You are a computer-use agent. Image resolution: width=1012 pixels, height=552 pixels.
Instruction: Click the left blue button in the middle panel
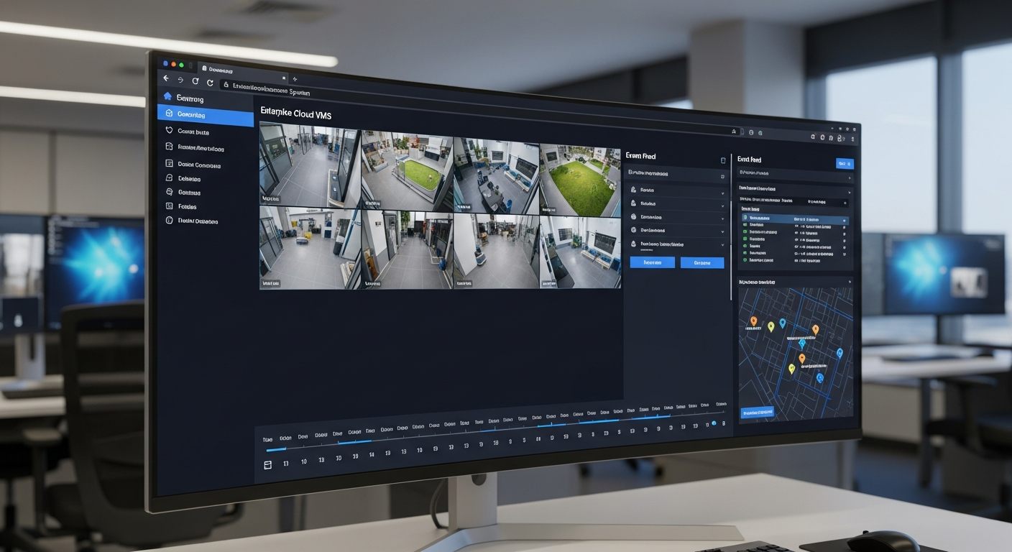653,263
